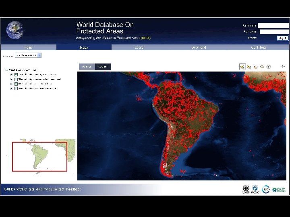Switch map to Satellite view
The width and height of the screenshot is (290, 217).
click(x=103, y=67)
